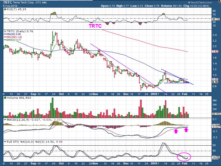The width and height of the screenshot is (221, 166).
Task: Click the 'Close 0.76' header value
Action: 152,6
